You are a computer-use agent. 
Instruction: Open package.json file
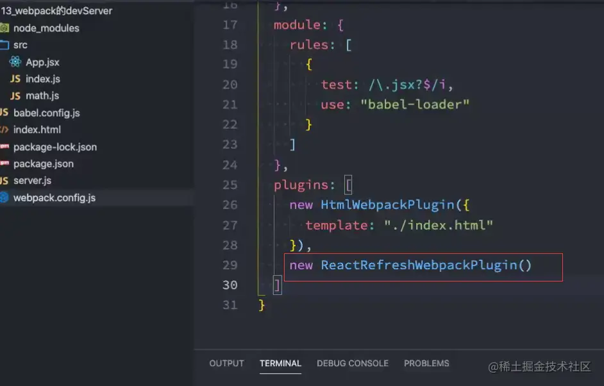44,164
